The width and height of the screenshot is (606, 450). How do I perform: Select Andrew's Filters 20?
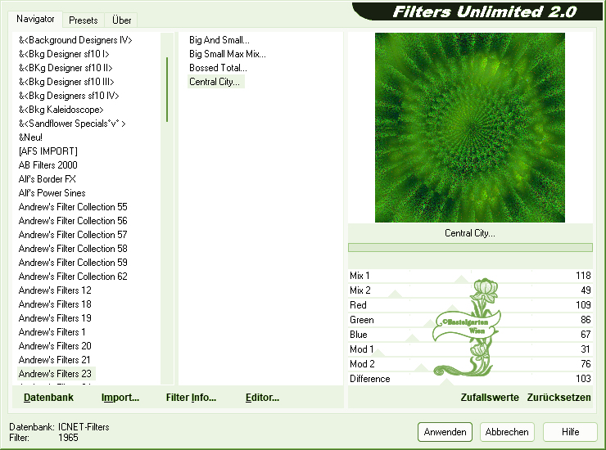click(55, 346)
